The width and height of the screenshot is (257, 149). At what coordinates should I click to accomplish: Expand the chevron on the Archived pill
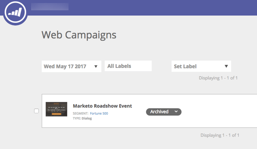coord(176,112)
